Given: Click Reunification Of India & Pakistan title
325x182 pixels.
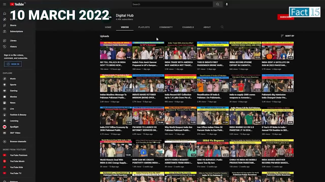Looking at the screenshot, I should [x=210, y=96].
